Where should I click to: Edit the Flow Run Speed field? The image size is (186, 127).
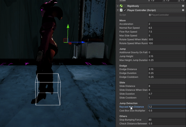point(167,32)
